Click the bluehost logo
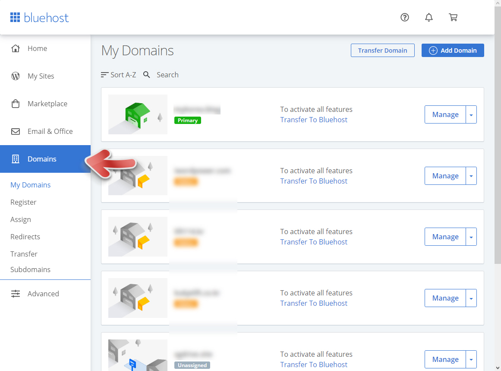This screenshot has height=371, width=501. tap(39, 18)
